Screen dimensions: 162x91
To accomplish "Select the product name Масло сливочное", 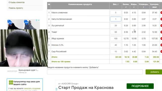I will pos(59,13).
